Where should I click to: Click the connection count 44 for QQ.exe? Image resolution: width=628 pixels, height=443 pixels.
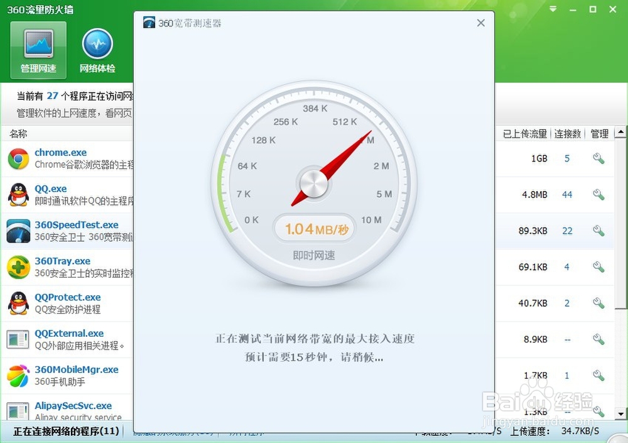(x=567, y=195)
